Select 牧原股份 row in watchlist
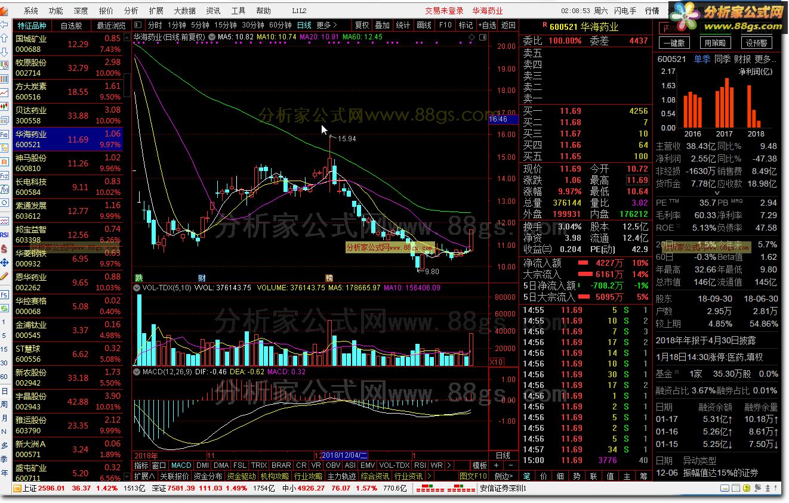This screenshot has height=503, width=789. pyautogui.click(x=68, y=68)
